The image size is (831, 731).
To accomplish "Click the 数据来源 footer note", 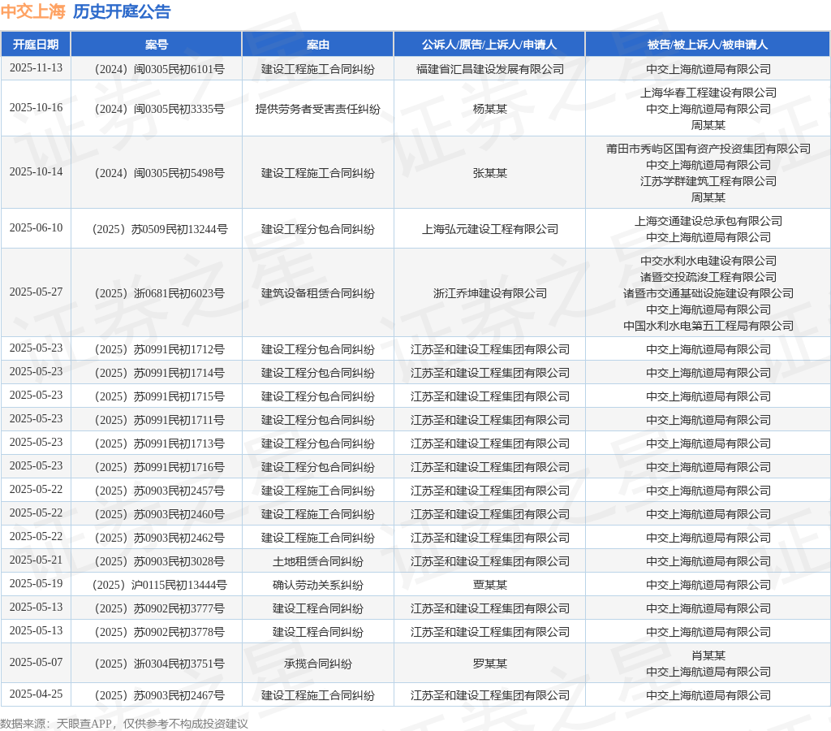I will [x=124, y=724].
